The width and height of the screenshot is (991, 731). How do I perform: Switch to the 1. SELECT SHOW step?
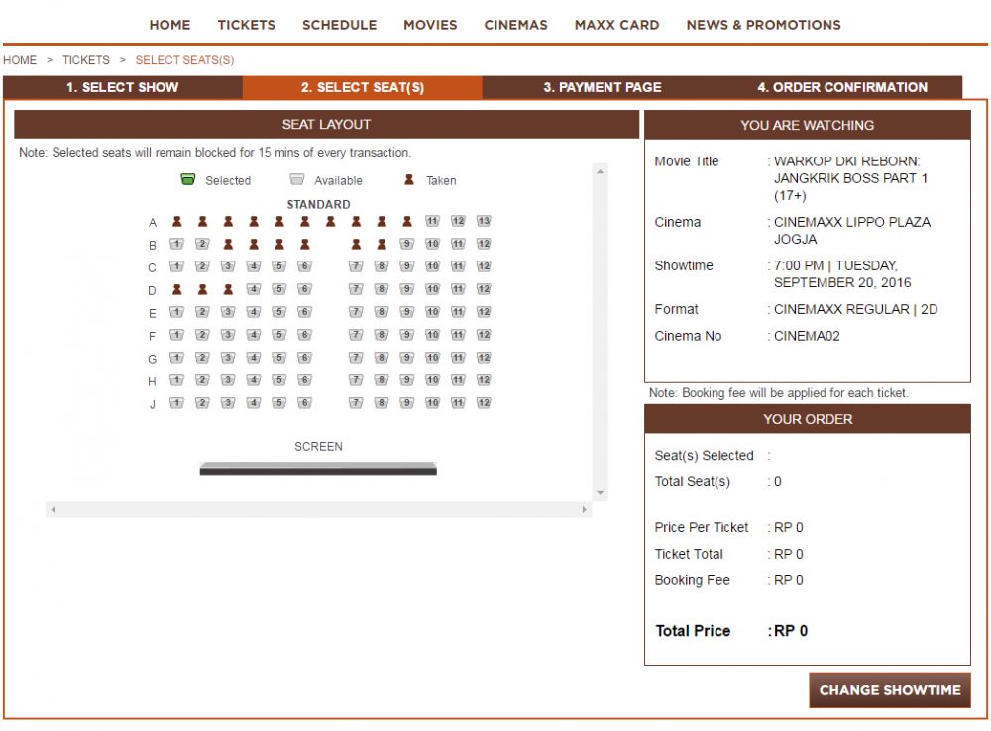(123, 87)
